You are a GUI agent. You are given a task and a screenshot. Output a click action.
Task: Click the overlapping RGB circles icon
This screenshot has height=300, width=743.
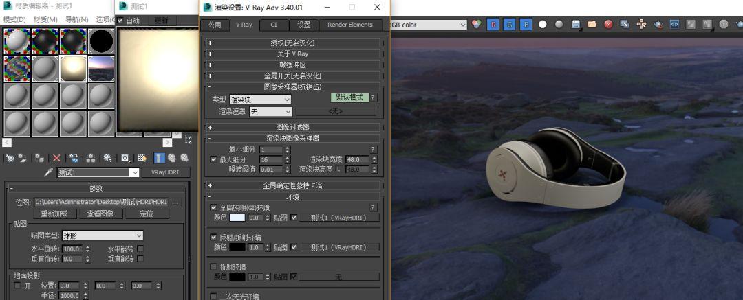(477, 25)
